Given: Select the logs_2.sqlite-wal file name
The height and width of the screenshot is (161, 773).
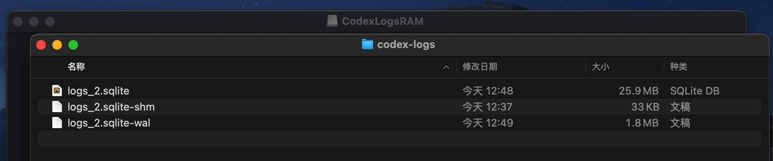Looking at the screenshot, I should click(x=109, y=123).
